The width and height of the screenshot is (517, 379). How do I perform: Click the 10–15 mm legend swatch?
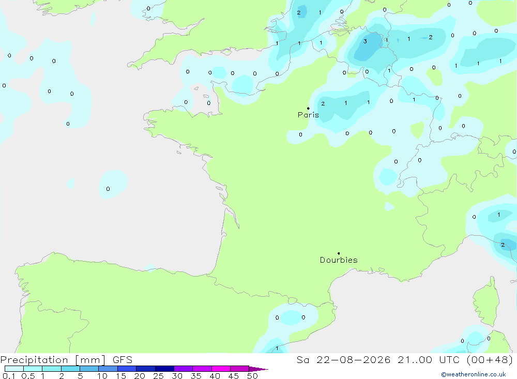click(108, 369)
